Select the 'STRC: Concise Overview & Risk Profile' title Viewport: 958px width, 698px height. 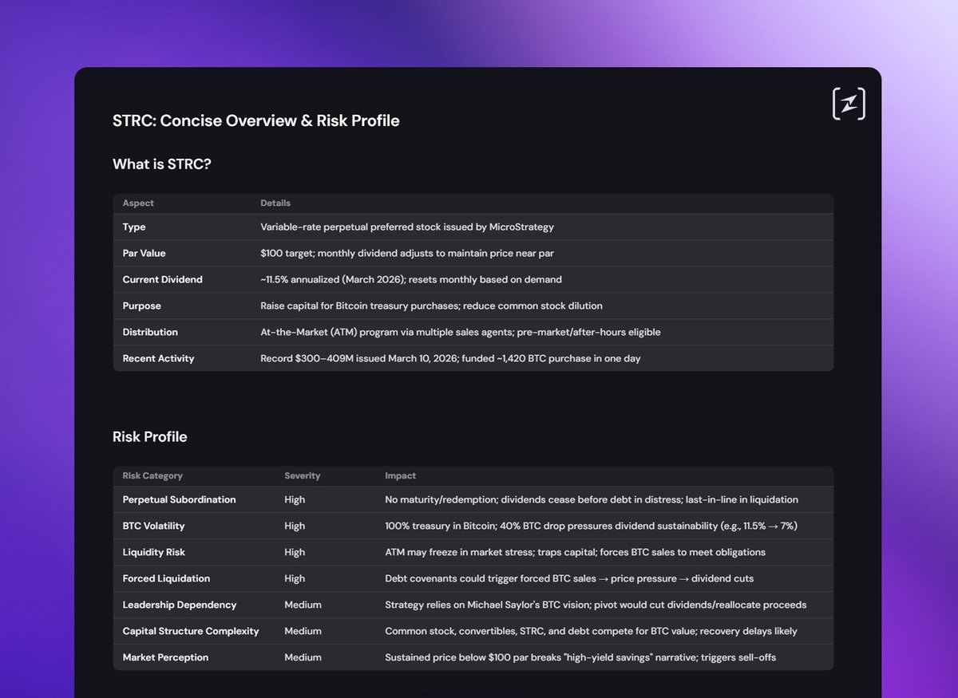point(256,120)
